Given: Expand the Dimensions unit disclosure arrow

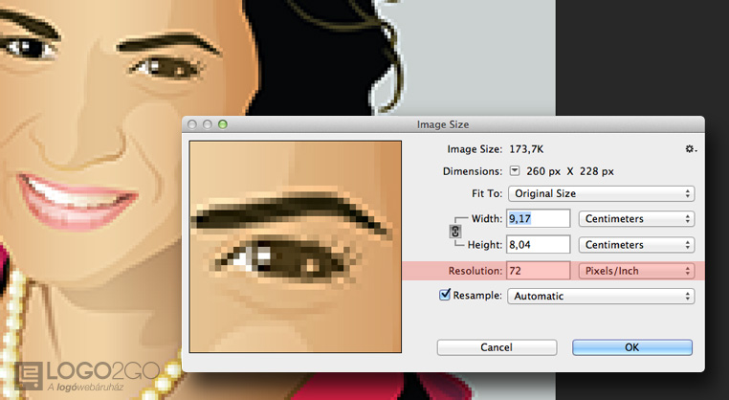Looking at the screenshot, I should pyautogui.click(x=514, y=171).
